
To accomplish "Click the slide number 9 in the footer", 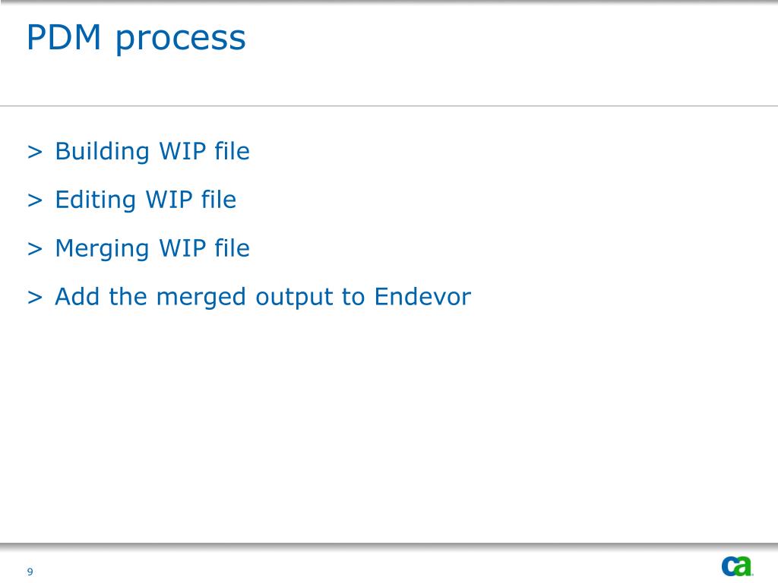I will click(x=30, y=572).
